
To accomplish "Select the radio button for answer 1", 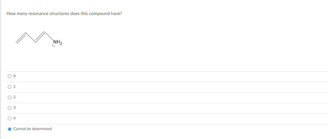I will 9,87.
